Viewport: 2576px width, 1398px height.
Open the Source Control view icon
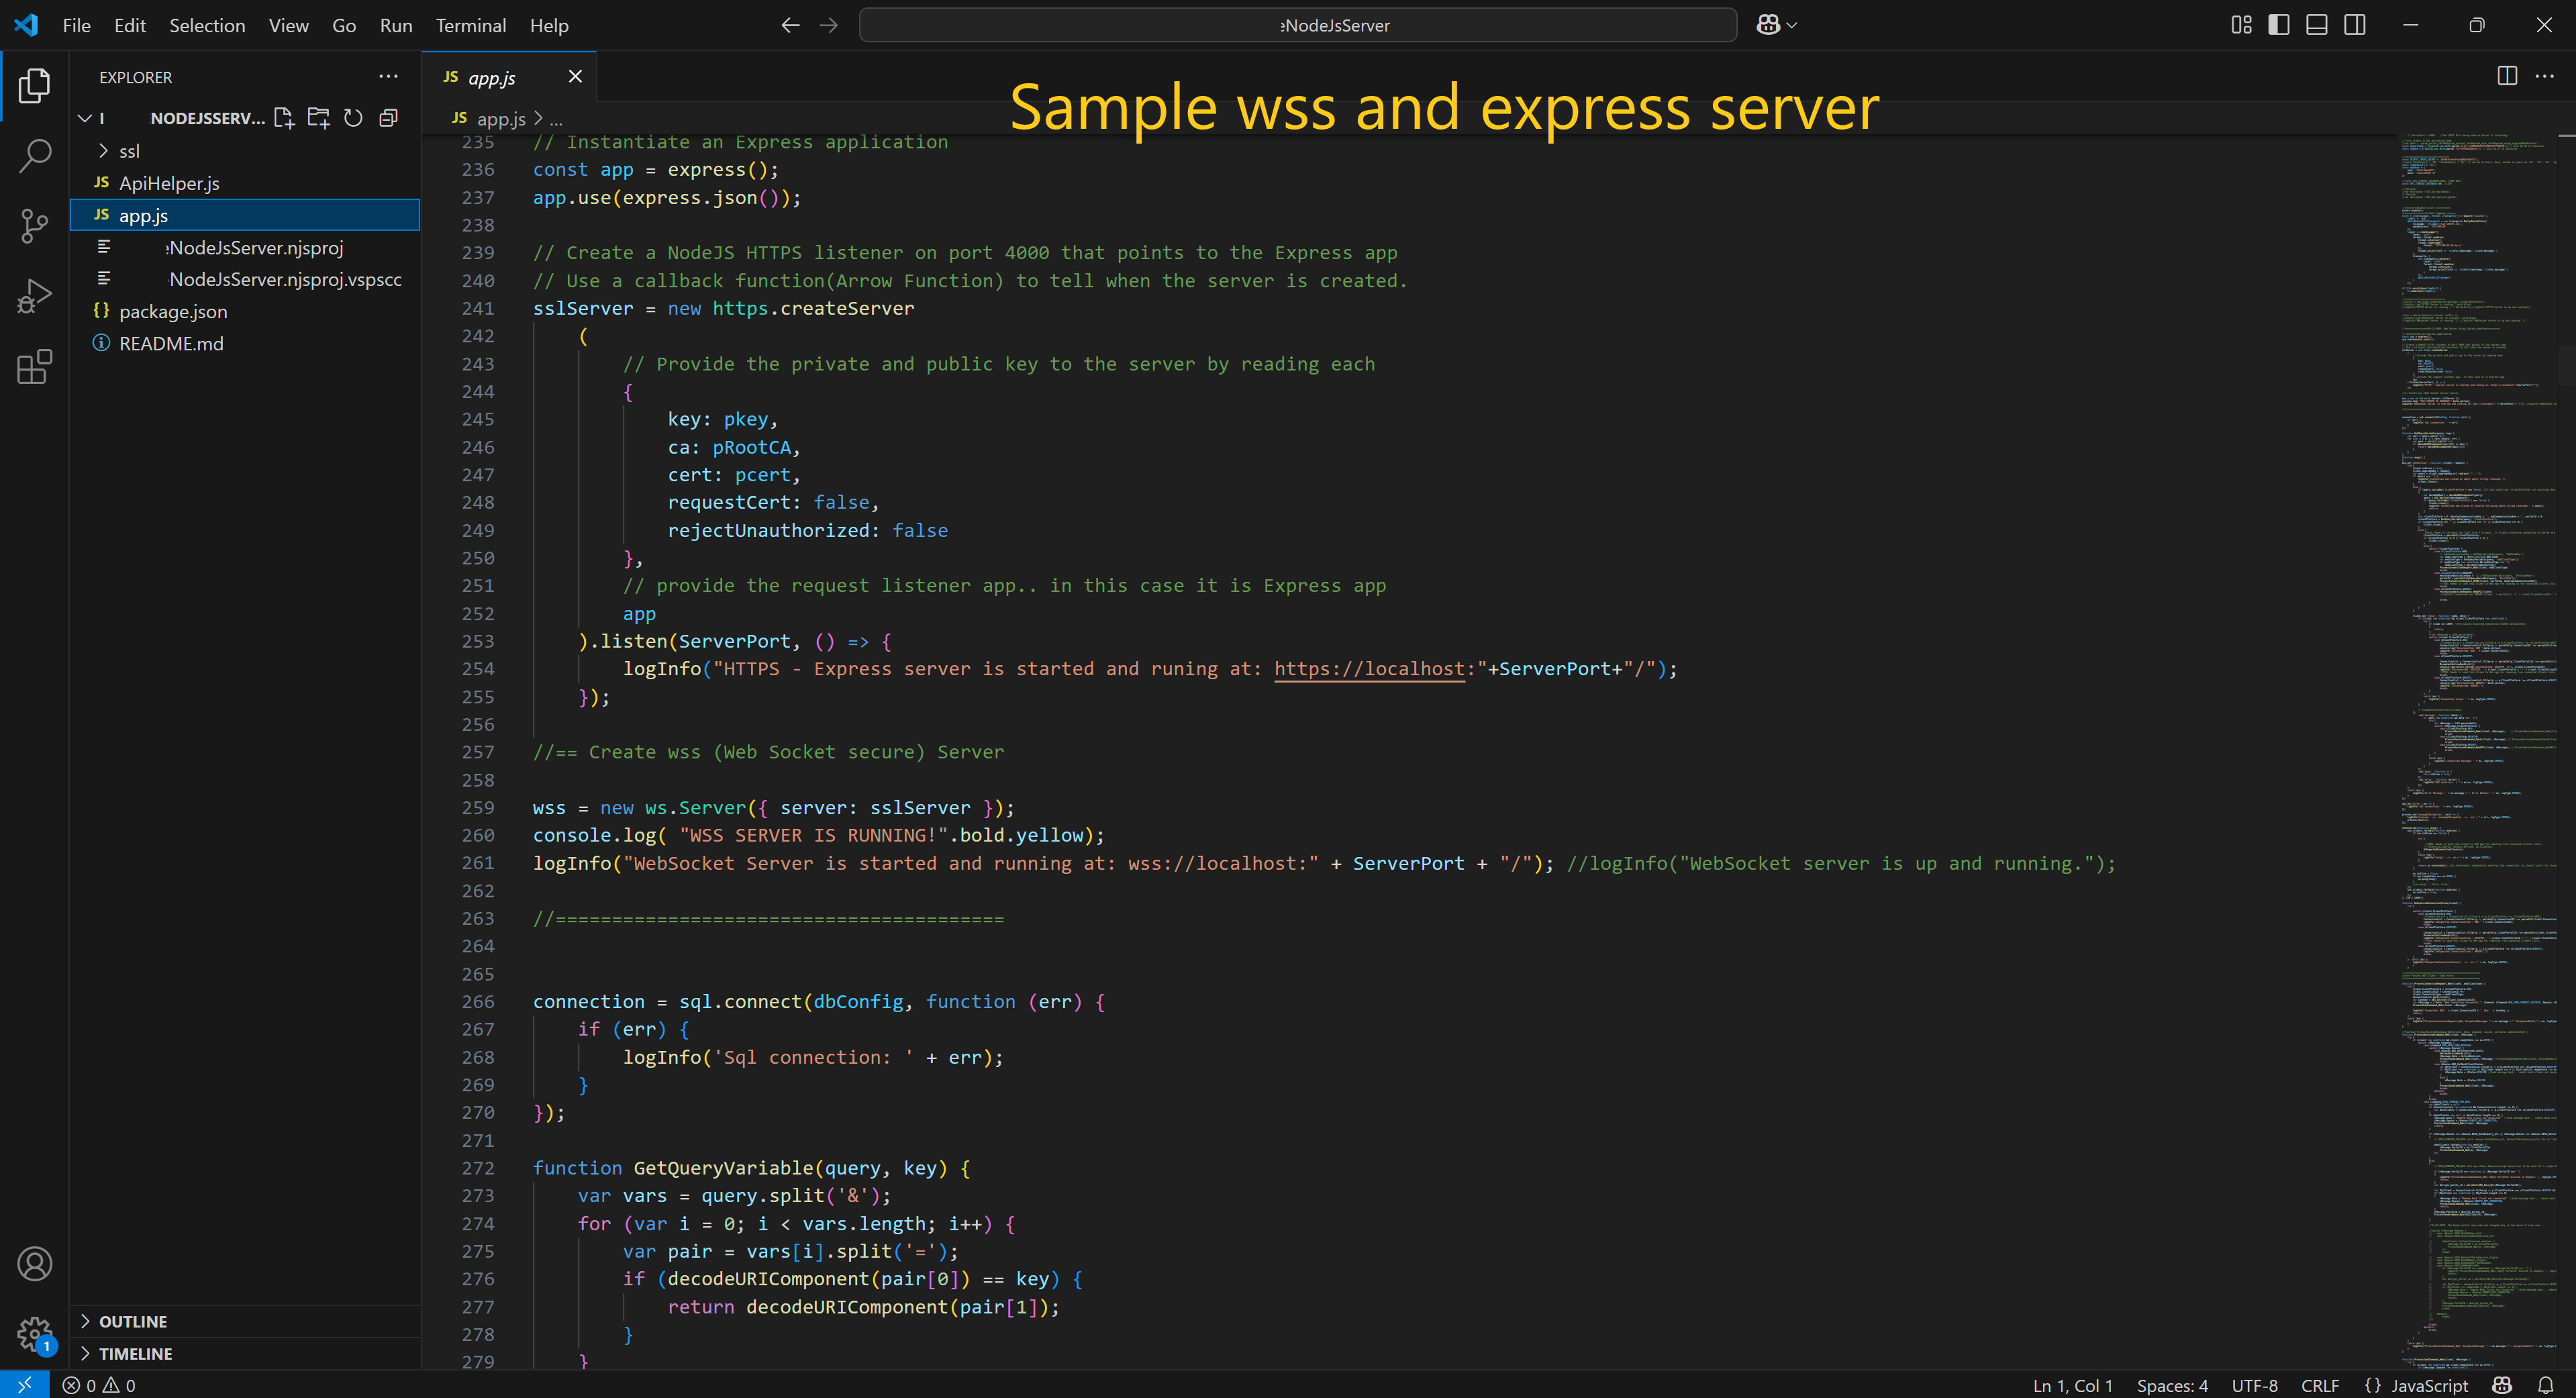[x=34, y=226]
